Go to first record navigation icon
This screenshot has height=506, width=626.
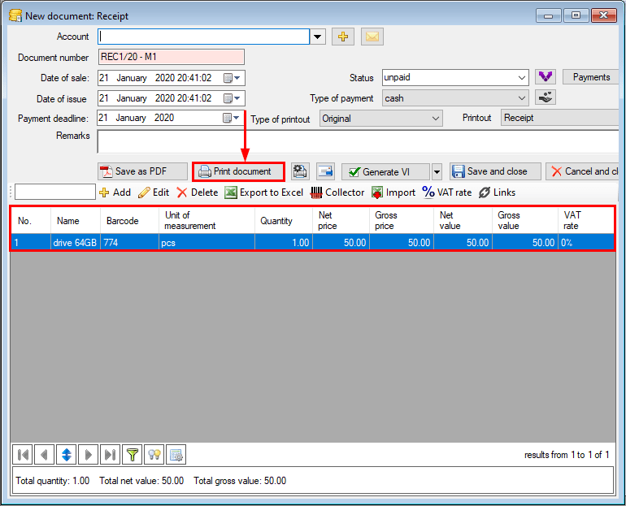coord(23,455)
